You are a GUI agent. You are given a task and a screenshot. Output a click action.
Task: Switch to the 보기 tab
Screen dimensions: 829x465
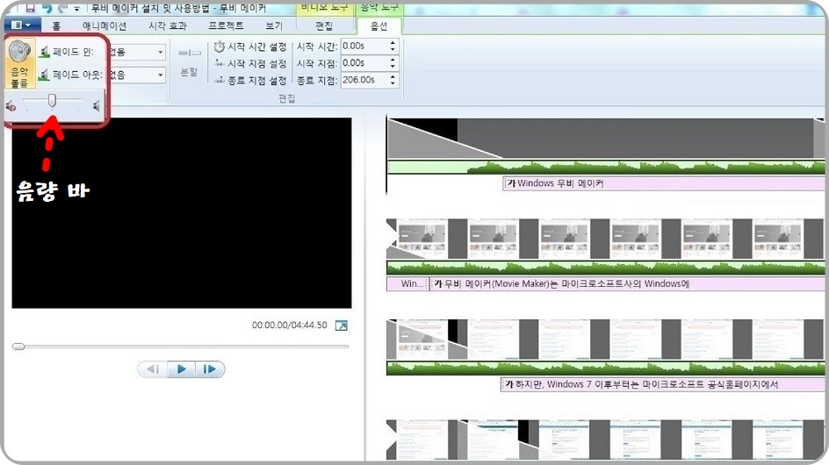[x=273, y=26]
